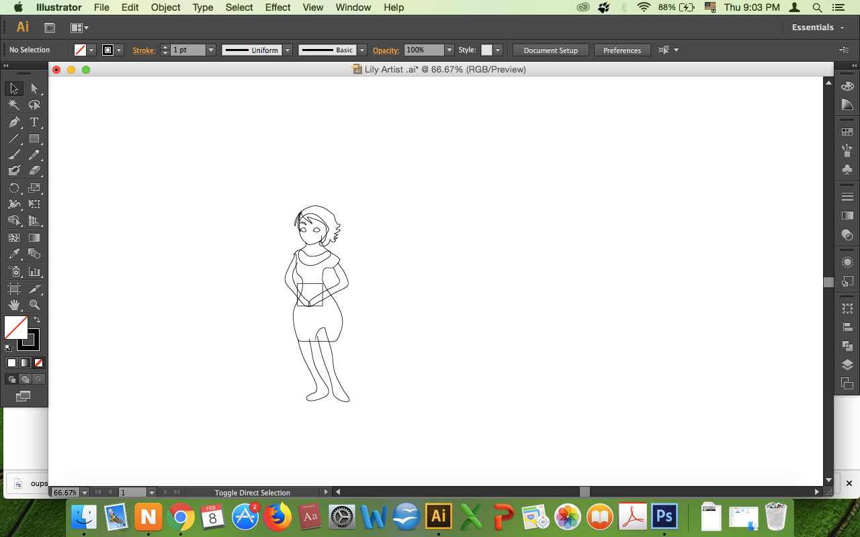The width and height of the screenshot is (860, 537).
Task: Open stroke weight dropdown
Action: (x=211, y=50)
